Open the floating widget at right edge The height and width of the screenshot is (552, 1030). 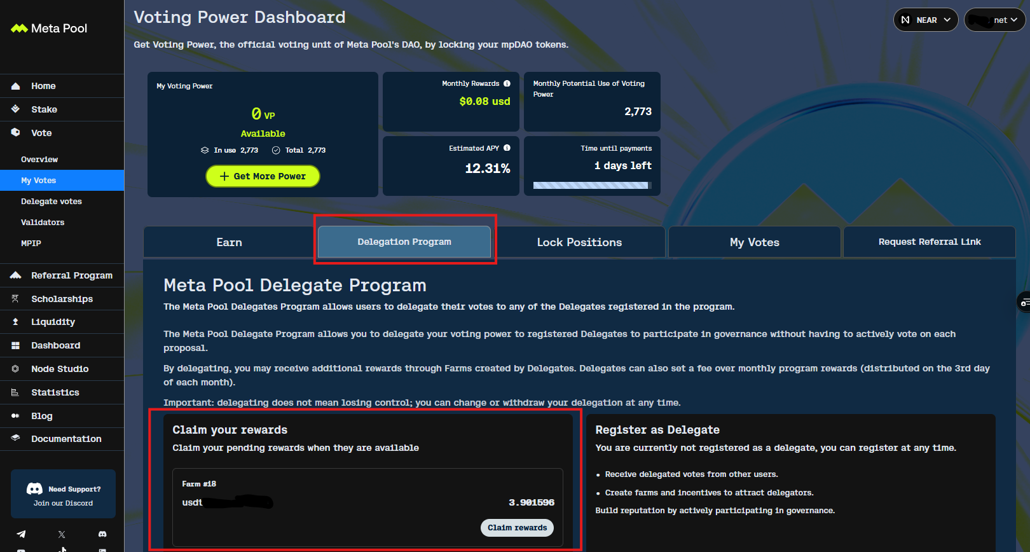pos(1023,302)
